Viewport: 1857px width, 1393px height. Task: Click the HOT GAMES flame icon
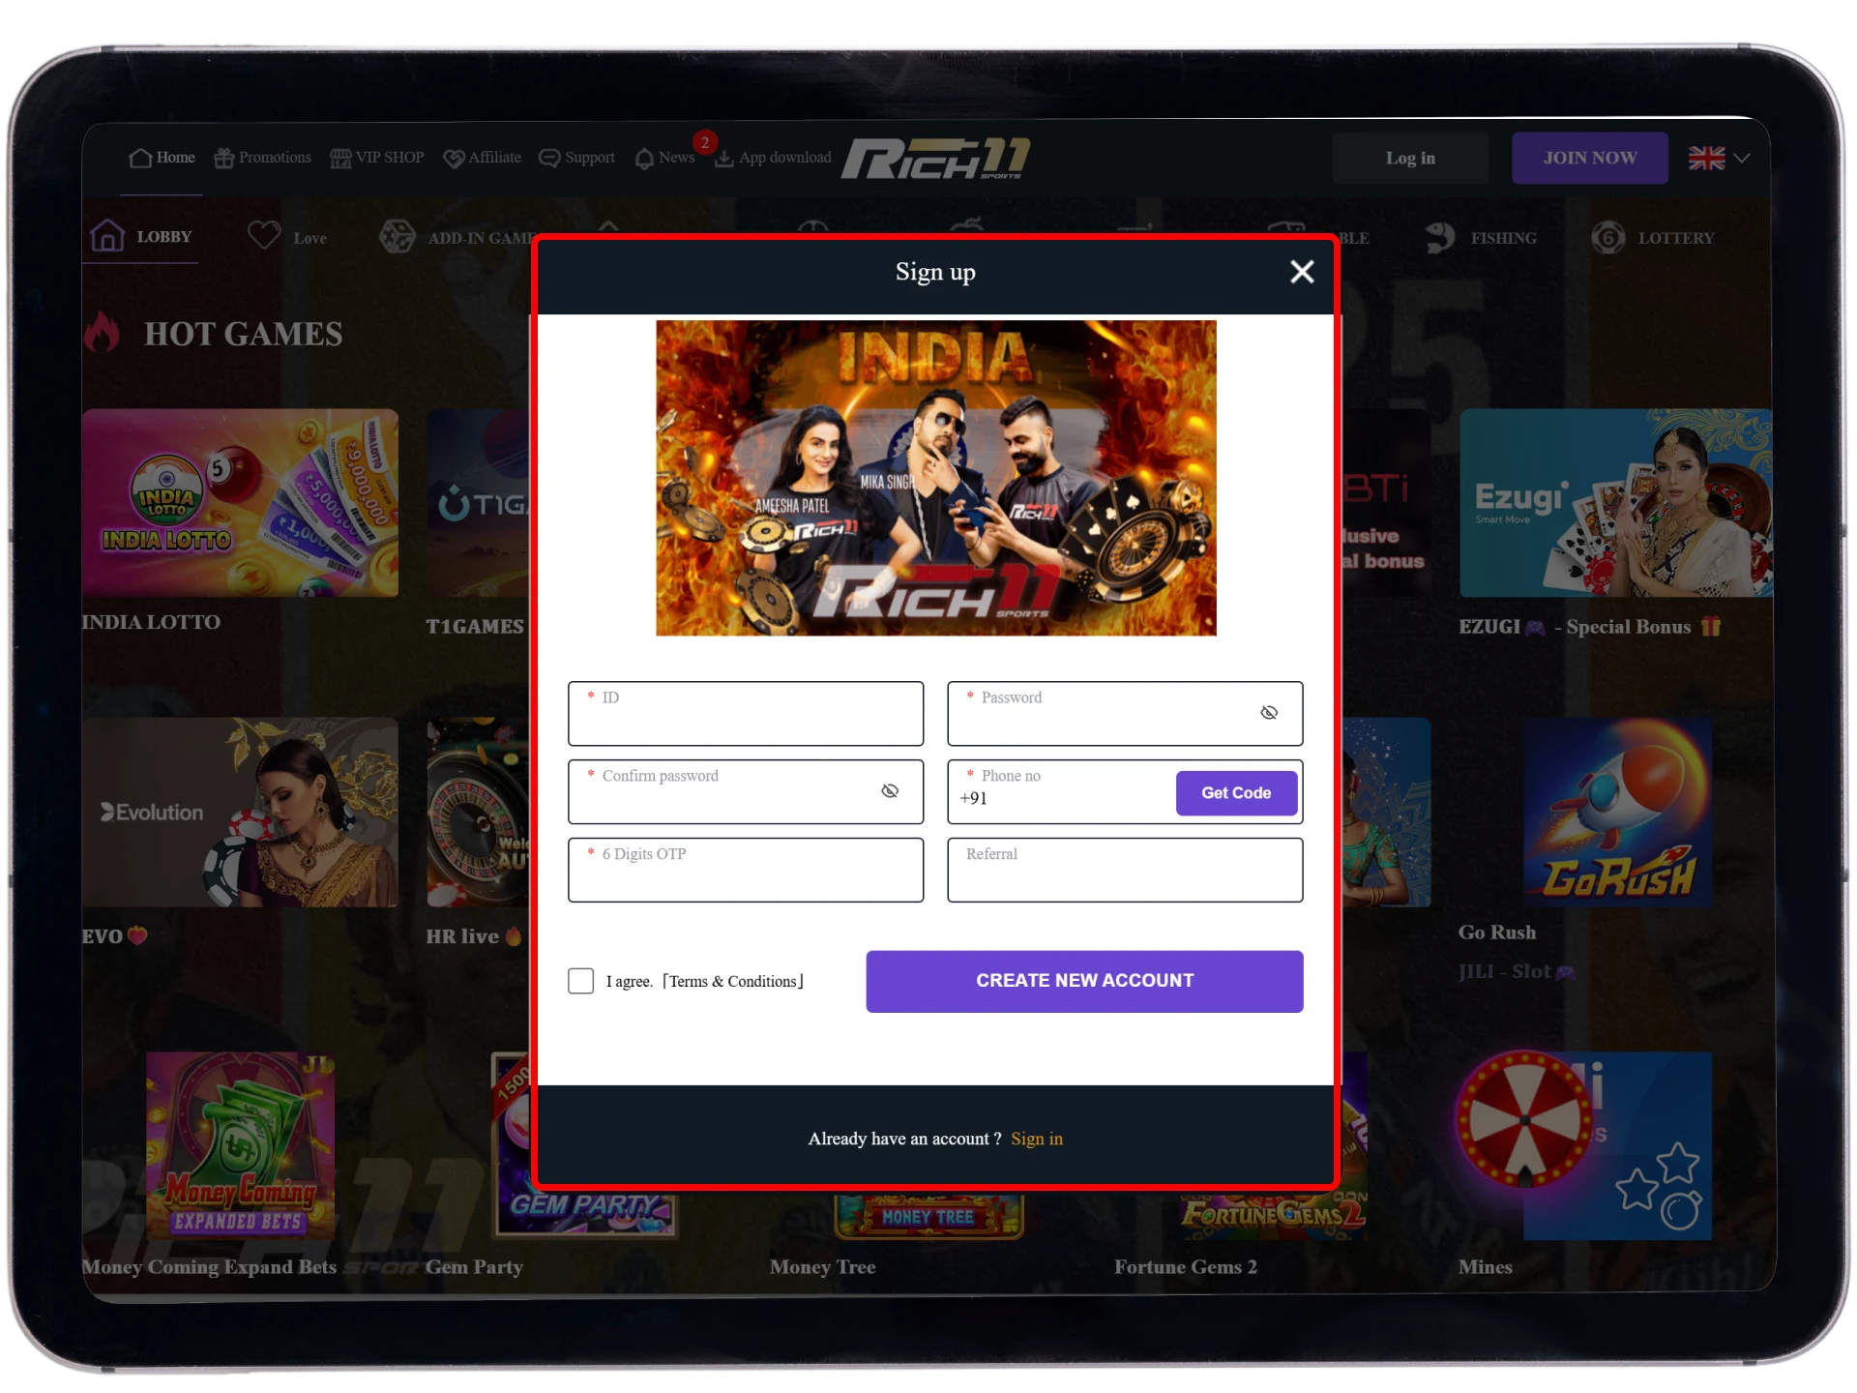[101, 332]
